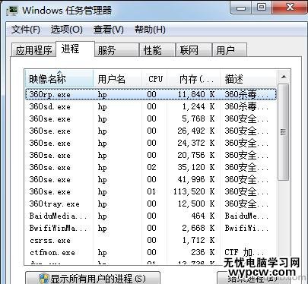Image resolution: width=308 pixels, height=284 pixels.
Task: Click the Task Manager title bar icon
Action: (12, 11)
